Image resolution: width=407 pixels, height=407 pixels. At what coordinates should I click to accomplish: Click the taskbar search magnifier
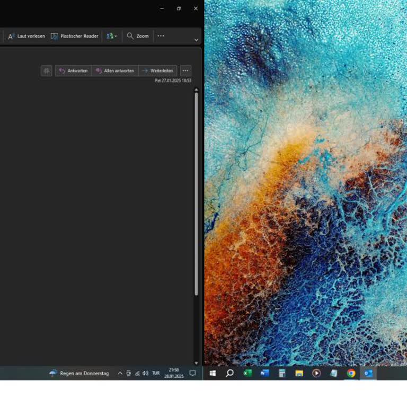[x=229, y=374]
